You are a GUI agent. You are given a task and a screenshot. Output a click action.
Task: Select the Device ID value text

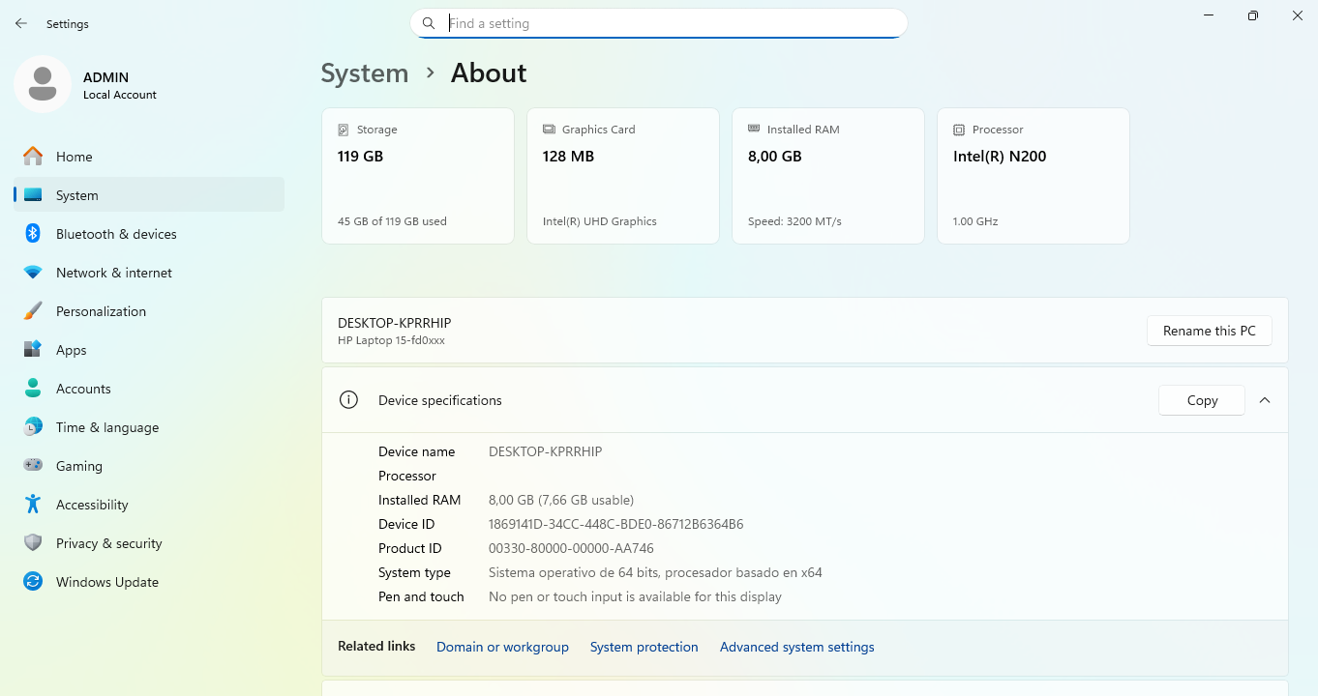coord(615,524)
